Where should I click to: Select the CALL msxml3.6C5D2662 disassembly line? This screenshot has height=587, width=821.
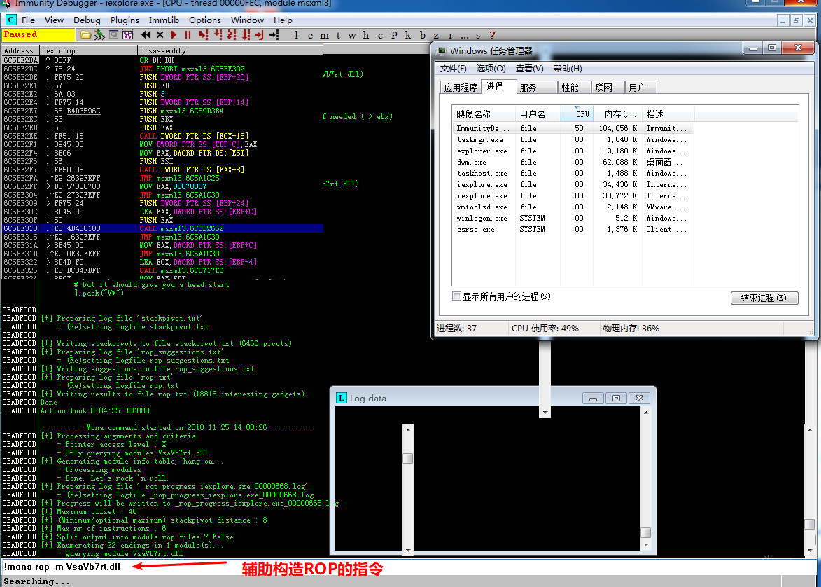[162, 228]
